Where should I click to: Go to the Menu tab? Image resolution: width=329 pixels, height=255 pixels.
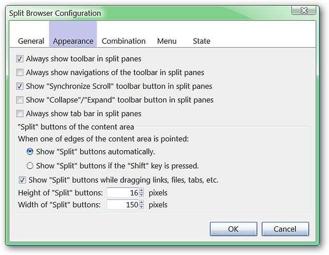point(167,41)
